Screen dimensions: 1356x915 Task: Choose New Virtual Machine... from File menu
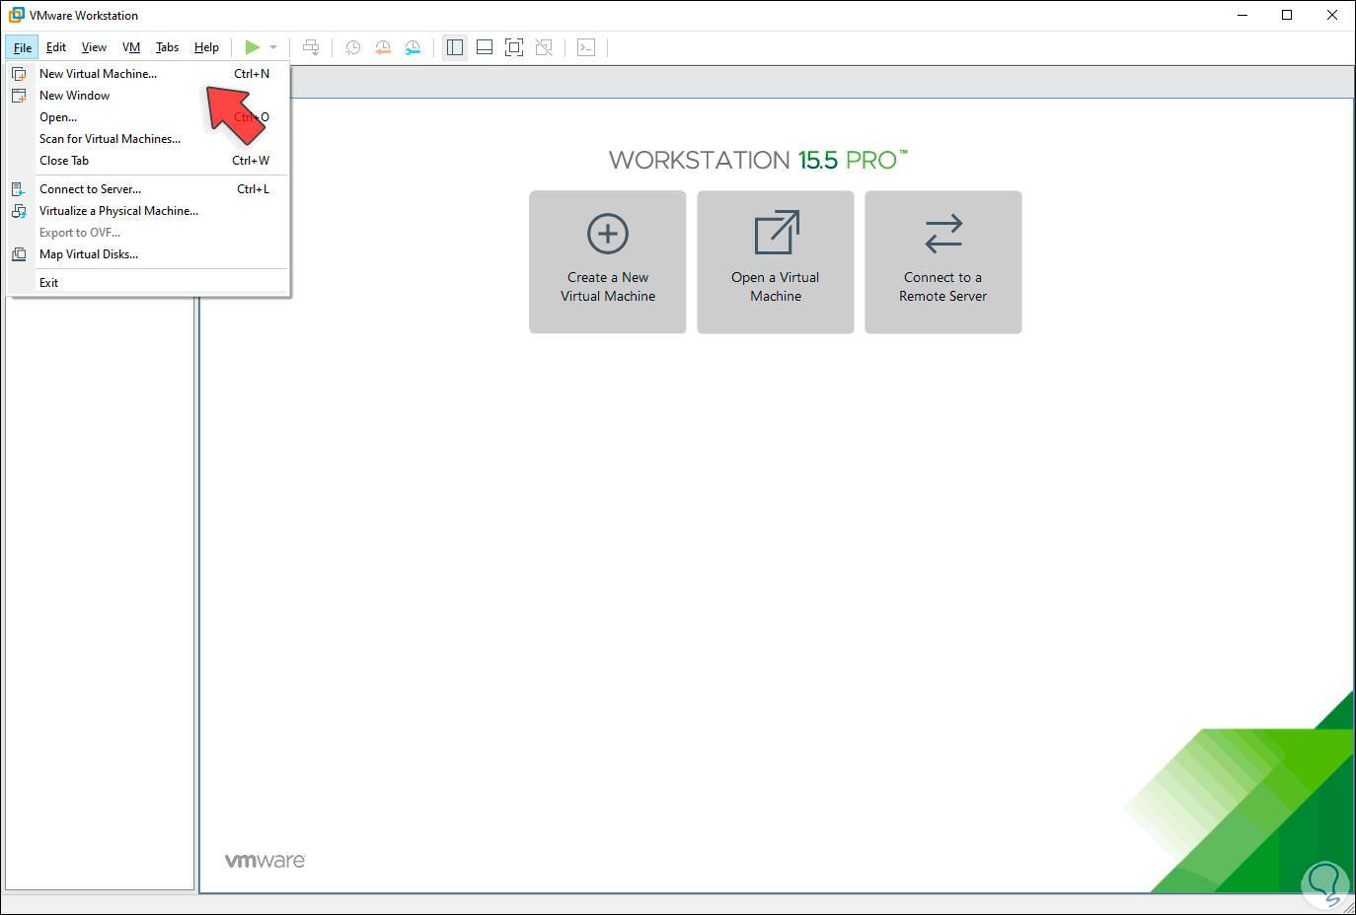coord(148,74)
